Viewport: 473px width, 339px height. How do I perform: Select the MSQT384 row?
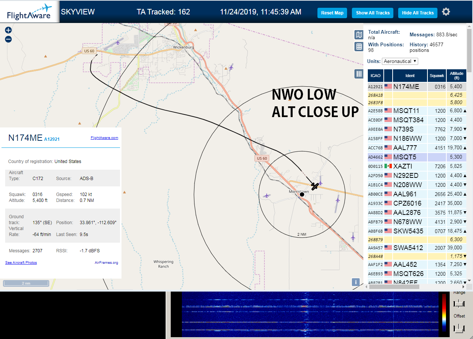(417, 120)
